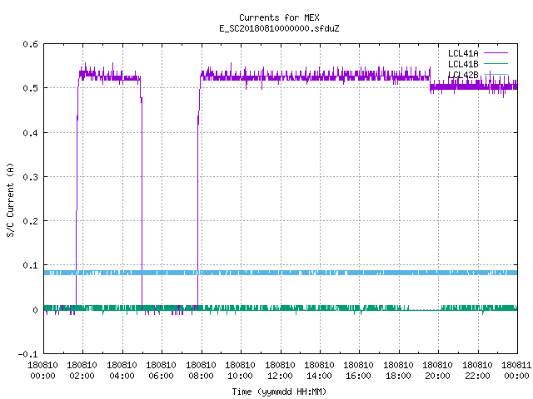Click the LCL42B legend label

click(x=463, y=75)
